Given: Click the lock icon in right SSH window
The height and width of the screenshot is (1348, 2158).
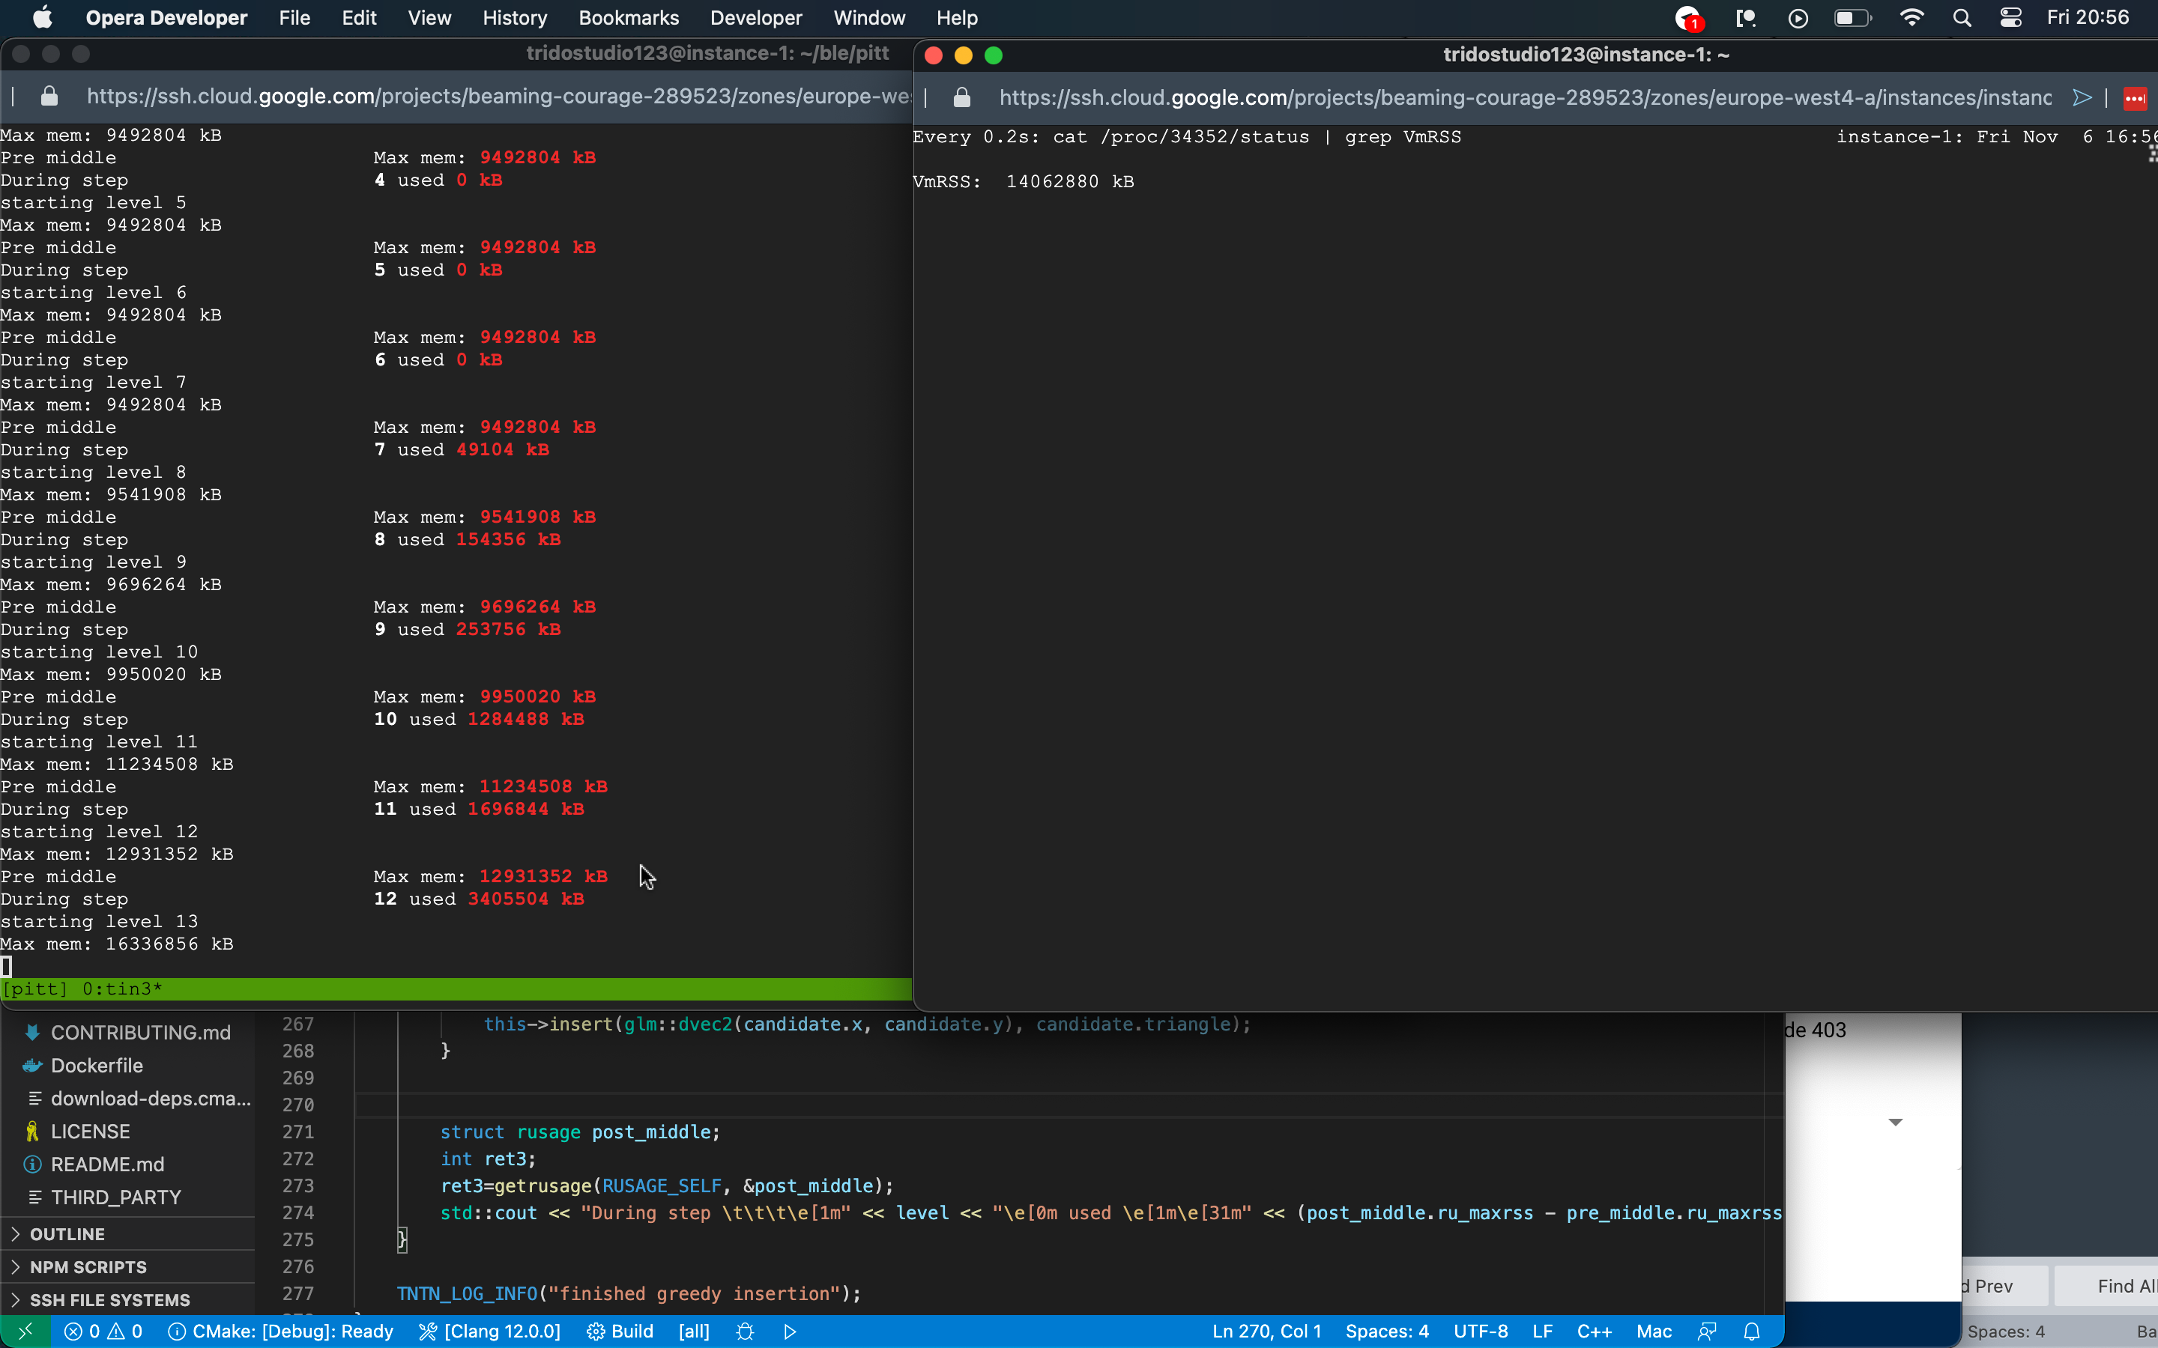Looking at the screenshot, I should pyautogui.click(x=961, y=98).
